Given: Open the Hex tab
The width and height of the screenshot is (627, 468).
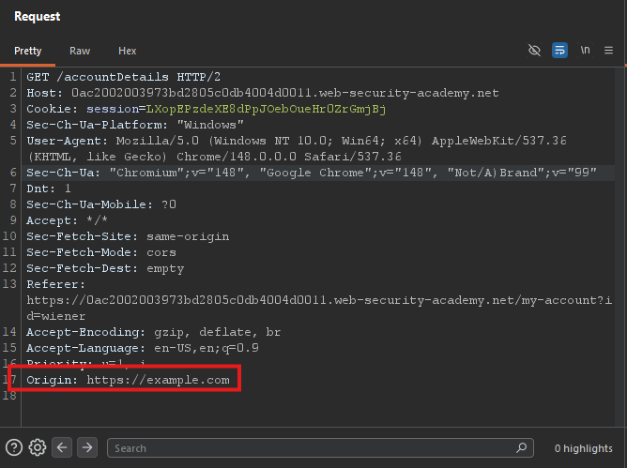Looking at the screenshot, I should (127, 51).
